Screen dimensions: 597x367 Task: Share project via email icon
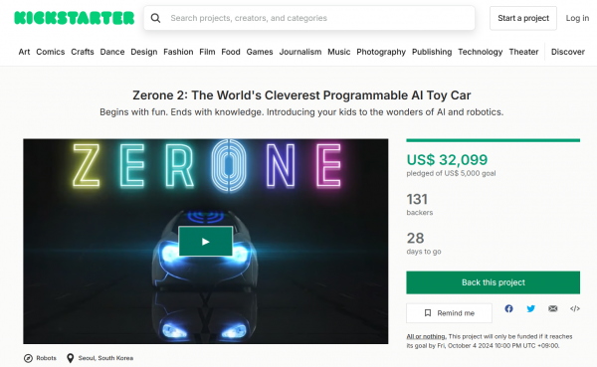tap(553, 308)
